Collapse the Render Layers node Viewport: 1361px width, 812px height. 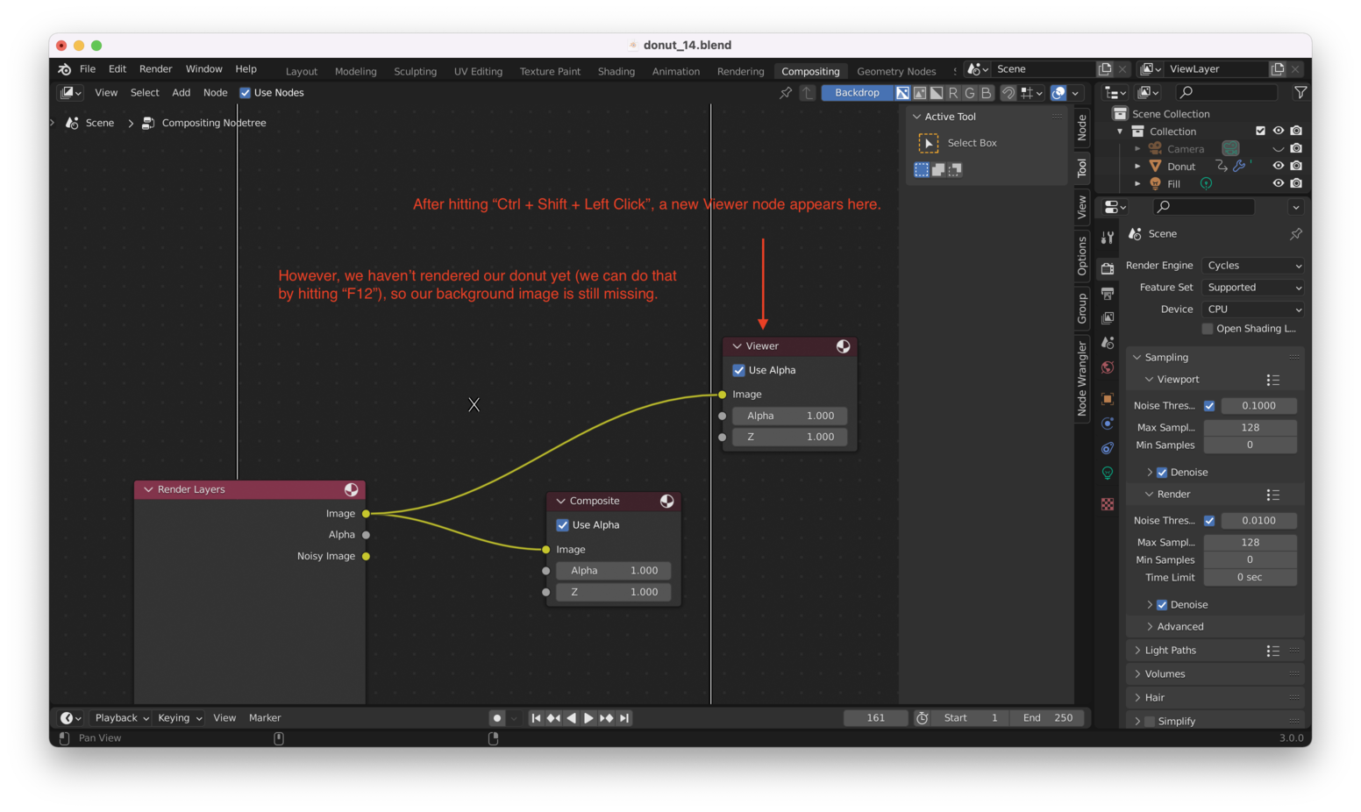[x=148, y=489]
